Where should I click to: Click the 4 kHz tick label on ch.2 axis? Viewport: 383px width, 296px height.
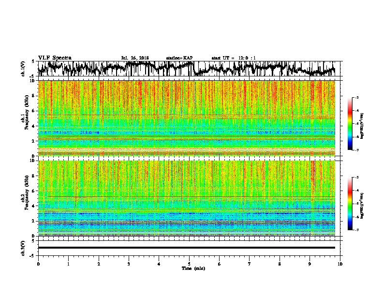[x=33, y=206]
